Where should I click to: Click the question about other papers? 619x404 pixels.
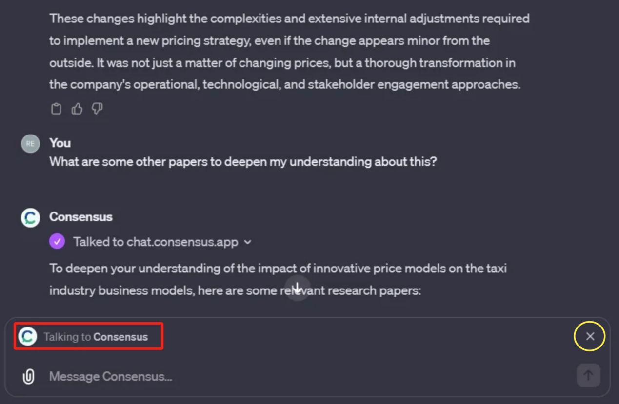pos(243,162)
